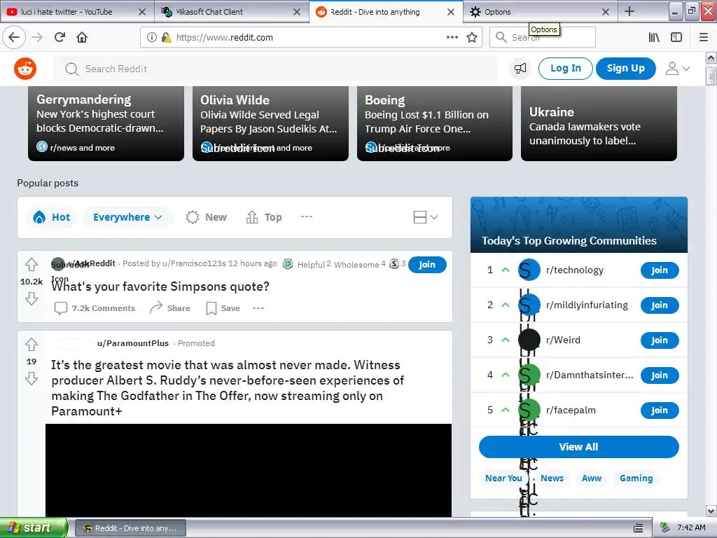Open Gaming category link
The height and width of the screenshot is (538, 717).
coord(636,478)
